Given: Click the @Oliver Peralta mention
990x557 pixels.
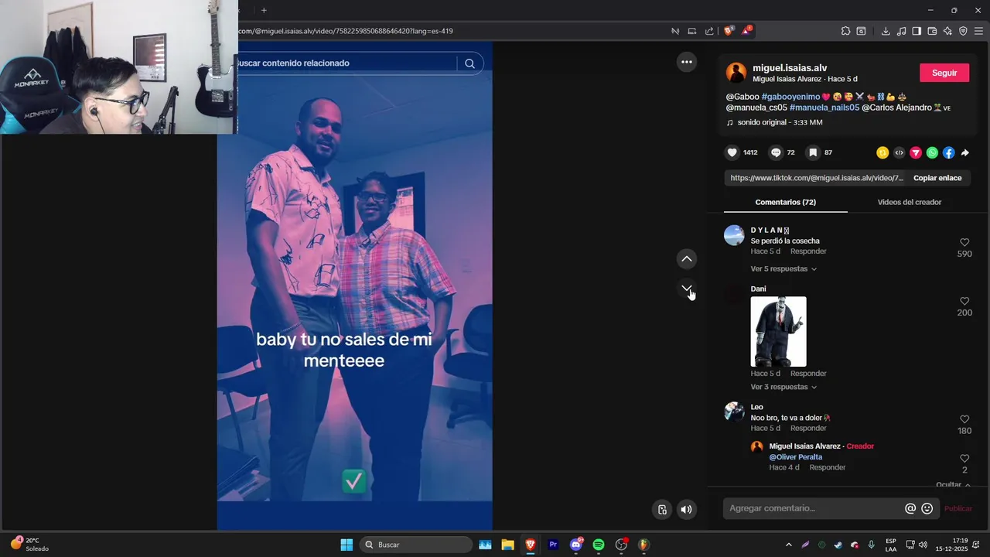Looking at the screenshot, I should pyautogui.click(x=795, y=457).
